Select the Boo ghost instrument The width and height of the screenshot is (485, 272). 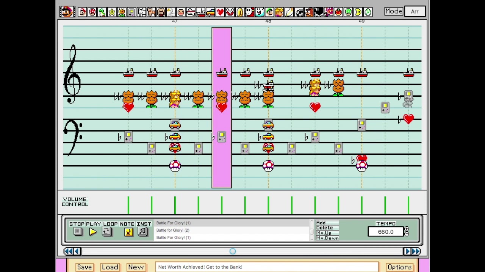point(260,12)
